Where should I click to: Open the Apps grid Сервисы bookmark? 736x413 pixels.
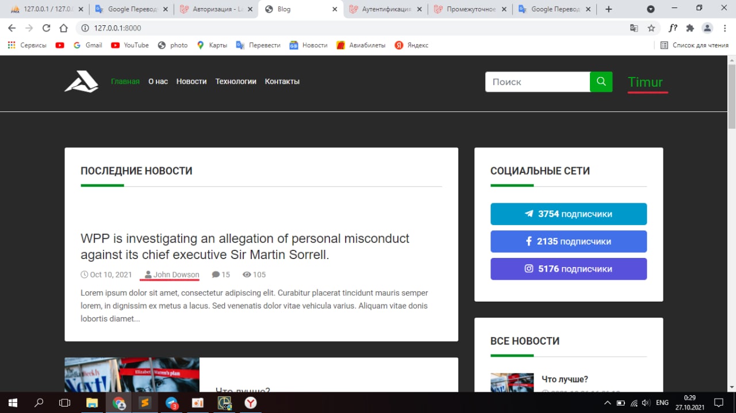pyautogui.click(x=27, y=45)
